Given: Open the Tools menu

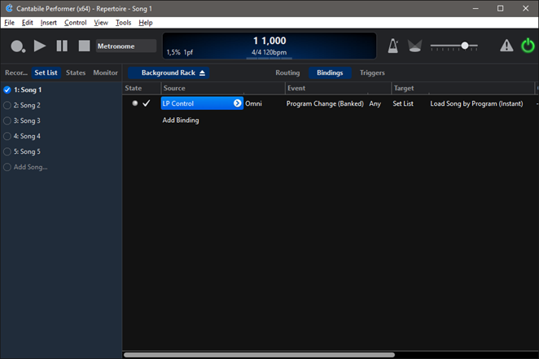Looking at the screenshot, I should [123, 23].
